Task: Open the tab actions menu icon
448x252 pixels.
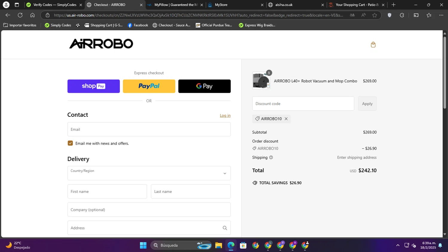Action: coord(17,5)
